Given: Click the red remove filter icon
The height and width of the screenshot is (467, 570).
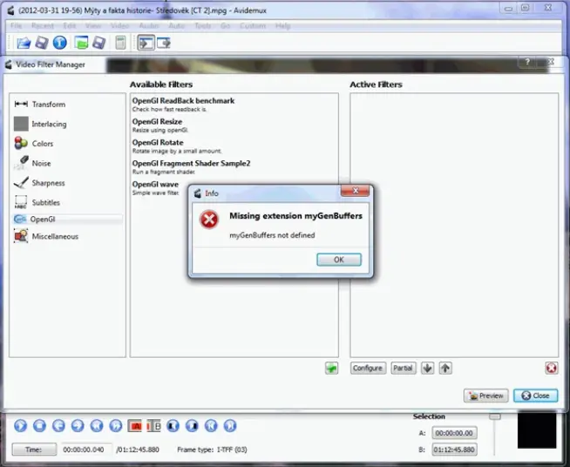Looking at the screenshot, I should click(552, 369).
